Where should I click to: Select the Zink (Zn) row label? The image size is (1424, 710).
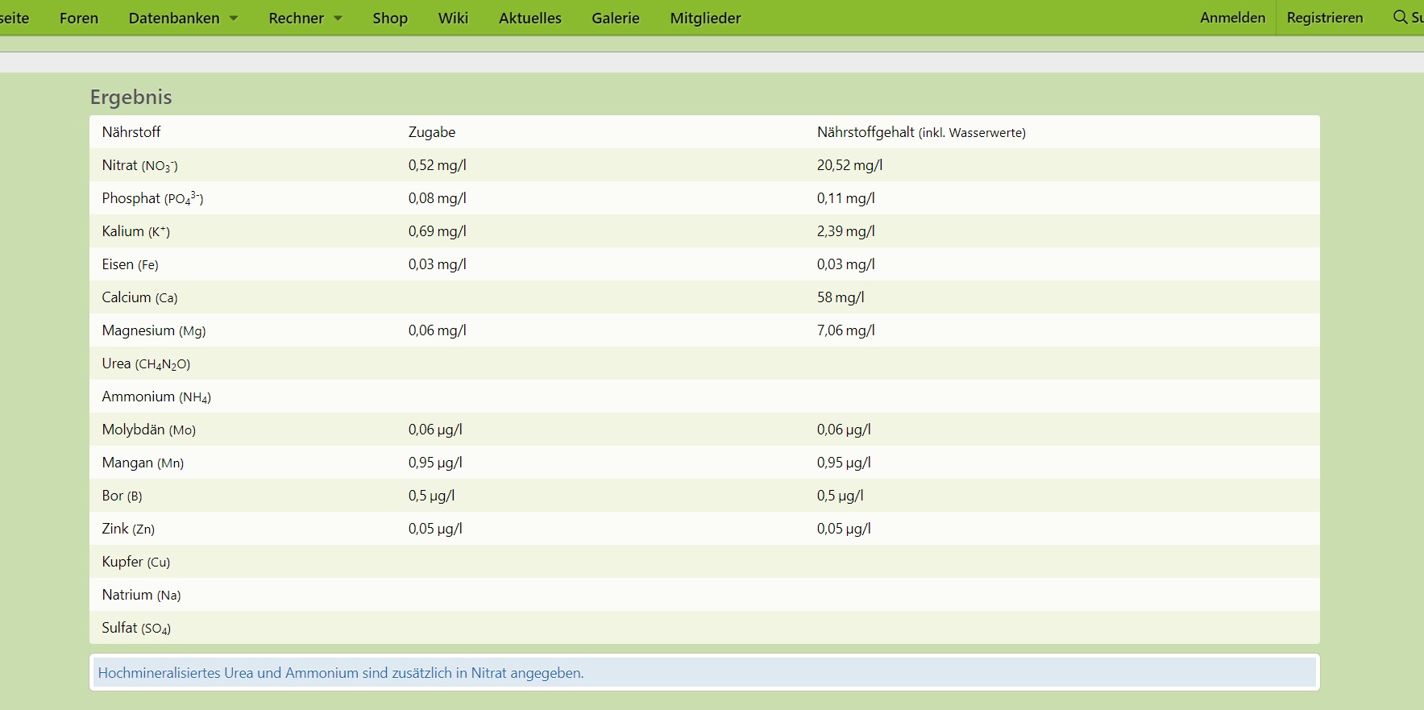pyautogui.click(x=129, y=529)
